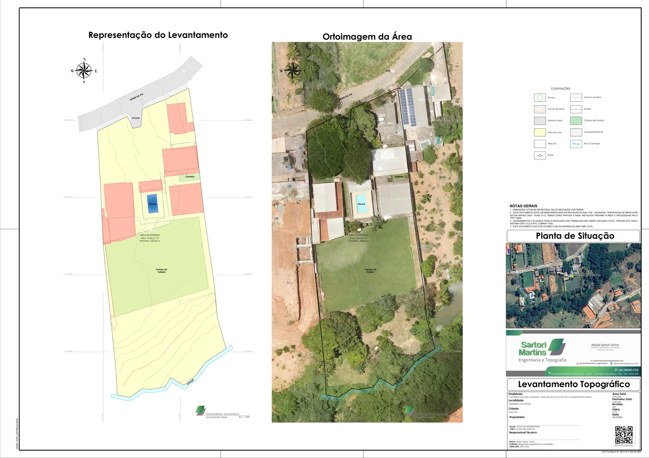Click the 'Campo de Futebol' label on the orthoimage
Viewport: 649px width, 458px height.
[370, 270]
